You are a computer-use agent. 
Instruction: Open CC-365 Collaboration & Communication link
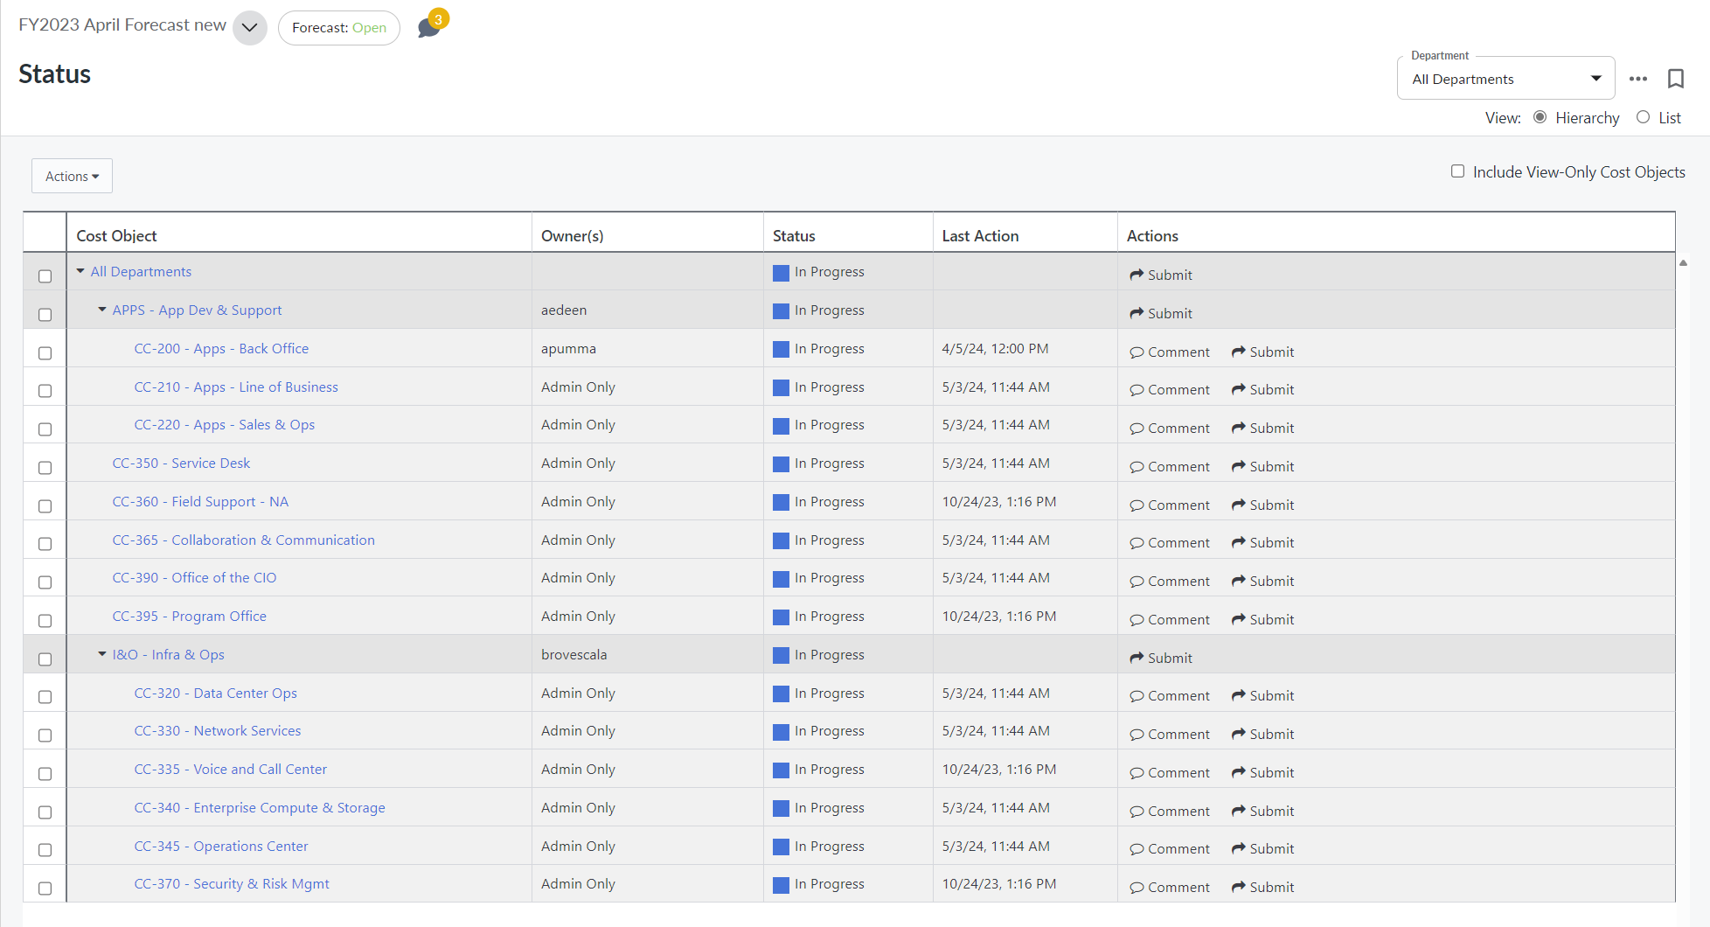(x=243, y=540)
